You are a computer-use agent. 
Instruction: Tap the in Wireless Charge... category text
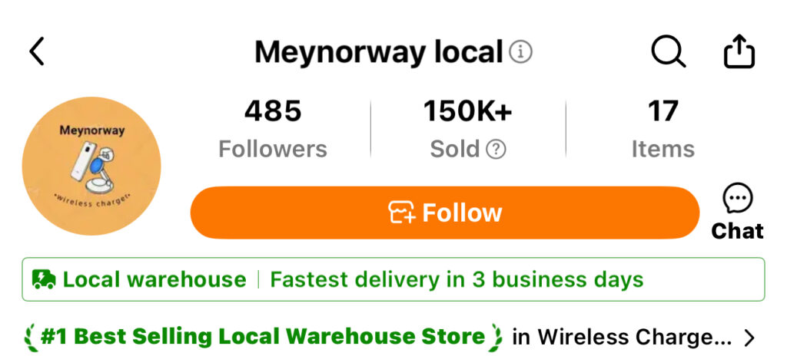622,338
